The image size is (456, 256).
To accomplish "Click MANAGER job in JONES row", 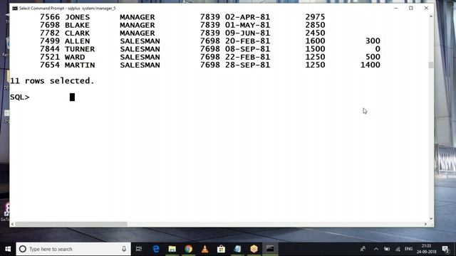I will click(138, 17).
